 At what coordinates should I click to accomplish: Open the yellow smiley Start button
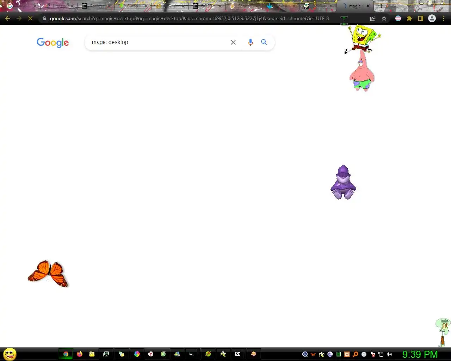pos(10,354)
